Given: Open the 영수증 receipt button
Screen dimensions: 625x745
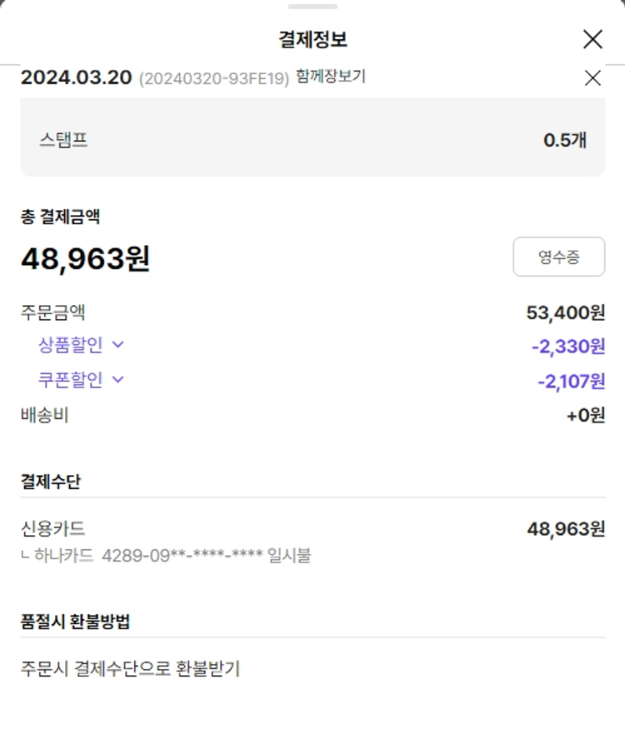Looking at the screenshot, I should [558, 257].
